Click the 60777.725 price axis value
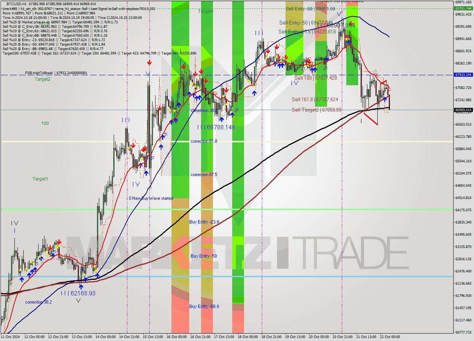Viewport: 474px width, 341px height. [x=463, y=332]
